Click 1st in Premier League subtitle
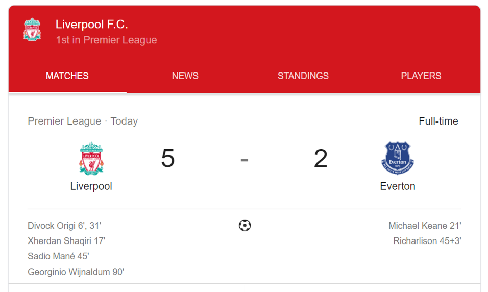 [x=107, y=40]
